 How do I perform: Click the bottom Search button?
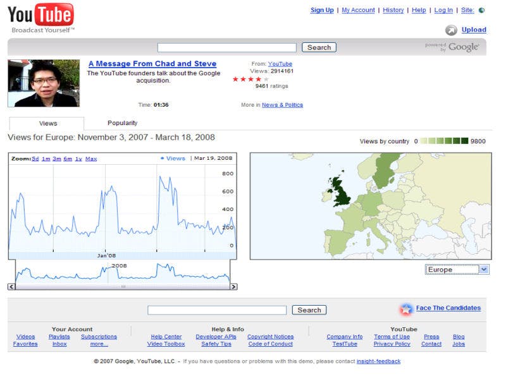pyautogui.click(x=309, y=310)
